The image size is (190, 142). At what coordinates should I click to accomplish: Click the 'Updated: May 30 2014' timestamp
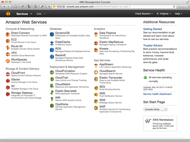click(x=158, y=88)
